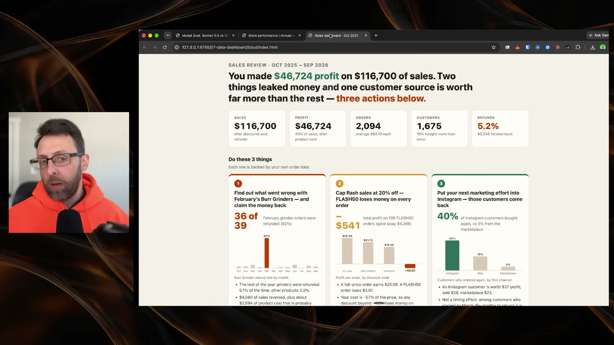614x345 pixels.
Task: Click the SALES $116,700 card
Action: 257,128
